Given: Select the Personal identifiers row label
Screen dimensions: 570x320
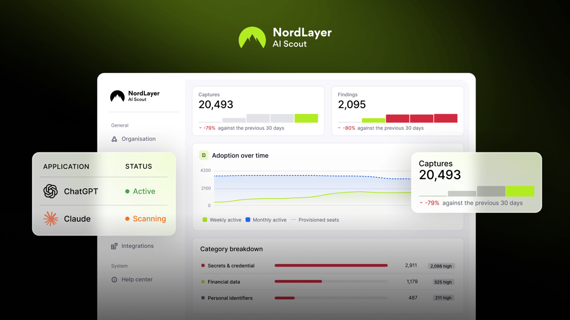Looking at the screenshot, I should click(230, 298).
